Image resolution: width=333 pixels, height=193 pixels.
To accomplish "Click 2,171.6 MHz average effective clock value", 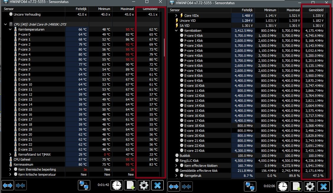I will click(314, 171).
